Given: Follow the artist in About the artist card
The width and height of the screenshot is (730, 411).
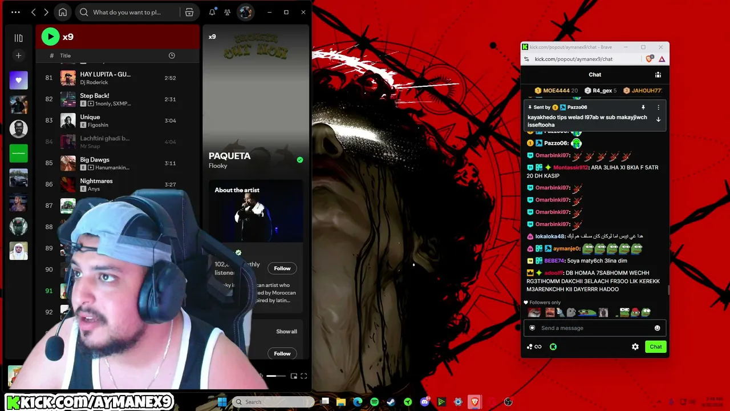Looking at the screenshot, I should pos(282,268).
